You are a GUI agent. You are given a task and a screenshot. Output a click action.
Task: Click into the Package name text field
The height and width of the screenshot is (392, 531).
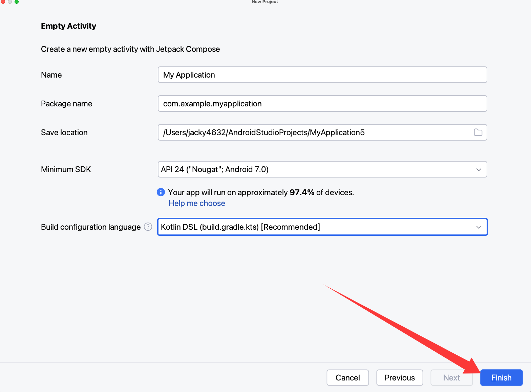point(322,104)
